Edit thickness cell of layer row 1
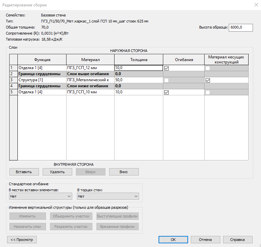This screenshot has width=261, height=247. click(x=138, y=68)
